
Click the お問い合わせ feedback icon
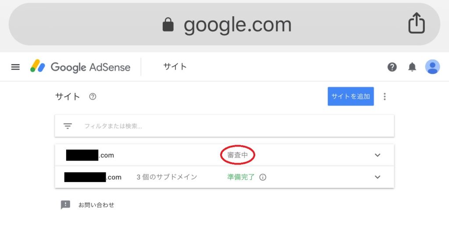(65, 205)
